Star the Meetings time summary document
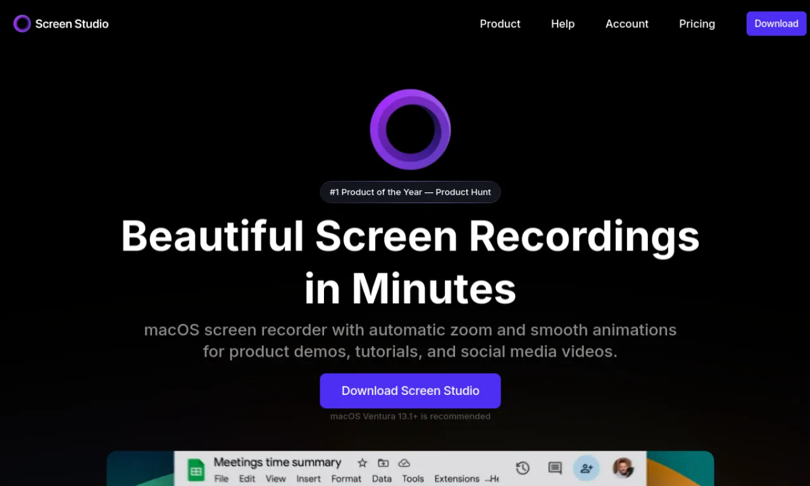The image size is (810, 486). coord(362,463)
